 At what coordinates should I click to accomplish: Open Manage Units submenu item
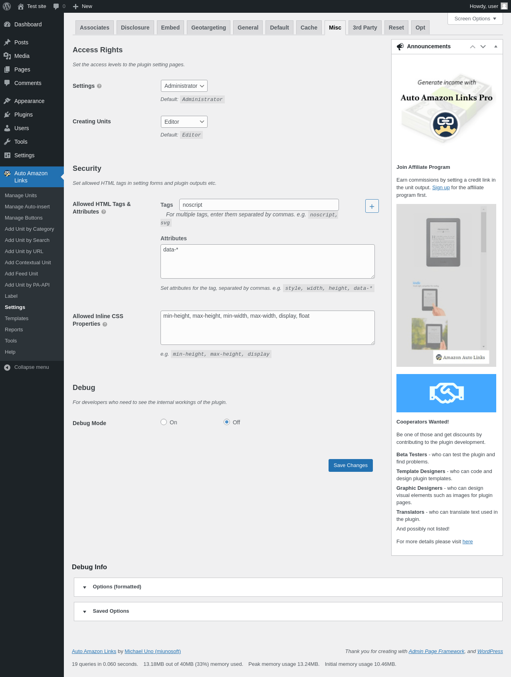pyautogui.click(x=21, y=196)
